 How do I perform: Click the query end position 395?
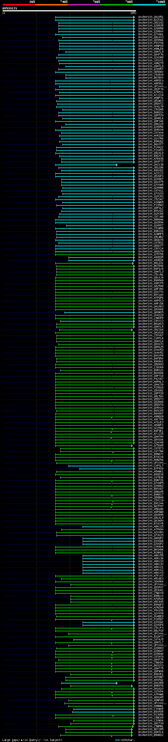[x=132, y=13]
